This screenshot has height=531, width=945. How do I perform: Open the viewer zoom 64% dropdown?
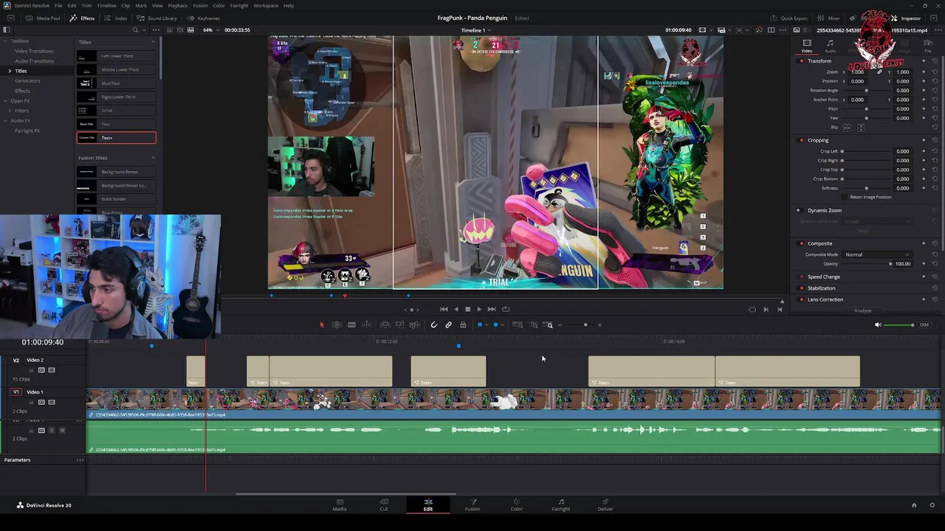(210, 30)
